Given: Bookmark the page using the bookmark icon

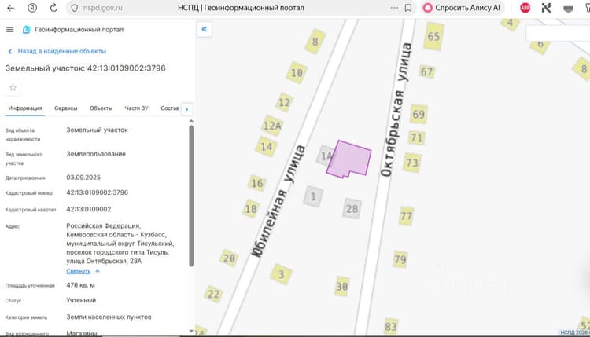Looking at the screenshot, I should click(407, 8).
